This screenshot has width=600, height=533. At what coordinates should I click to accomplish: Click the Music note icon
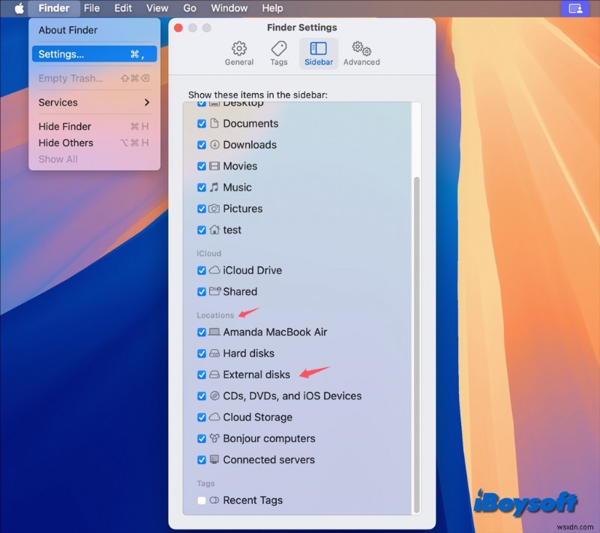coord(214,187)
